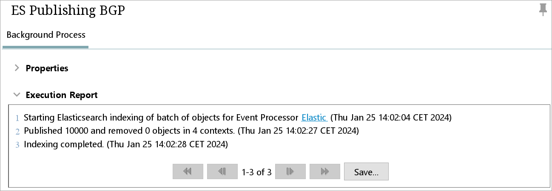Open the Elastic event processor link

click(x=314, y=117)
